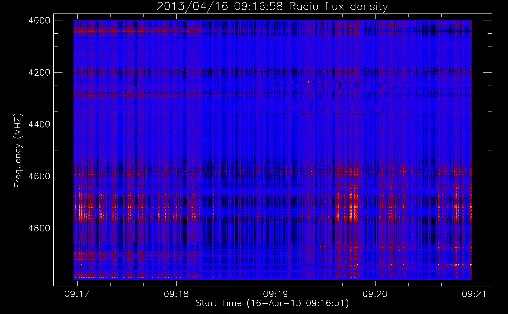Screen dimensions: 508x314
Task: Click the 09:19 time tick label
Action: [x=276, y=294]
